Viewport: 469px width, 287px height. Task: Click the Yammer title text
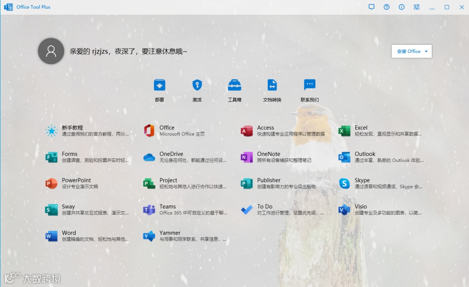click(x=170, y=233)
